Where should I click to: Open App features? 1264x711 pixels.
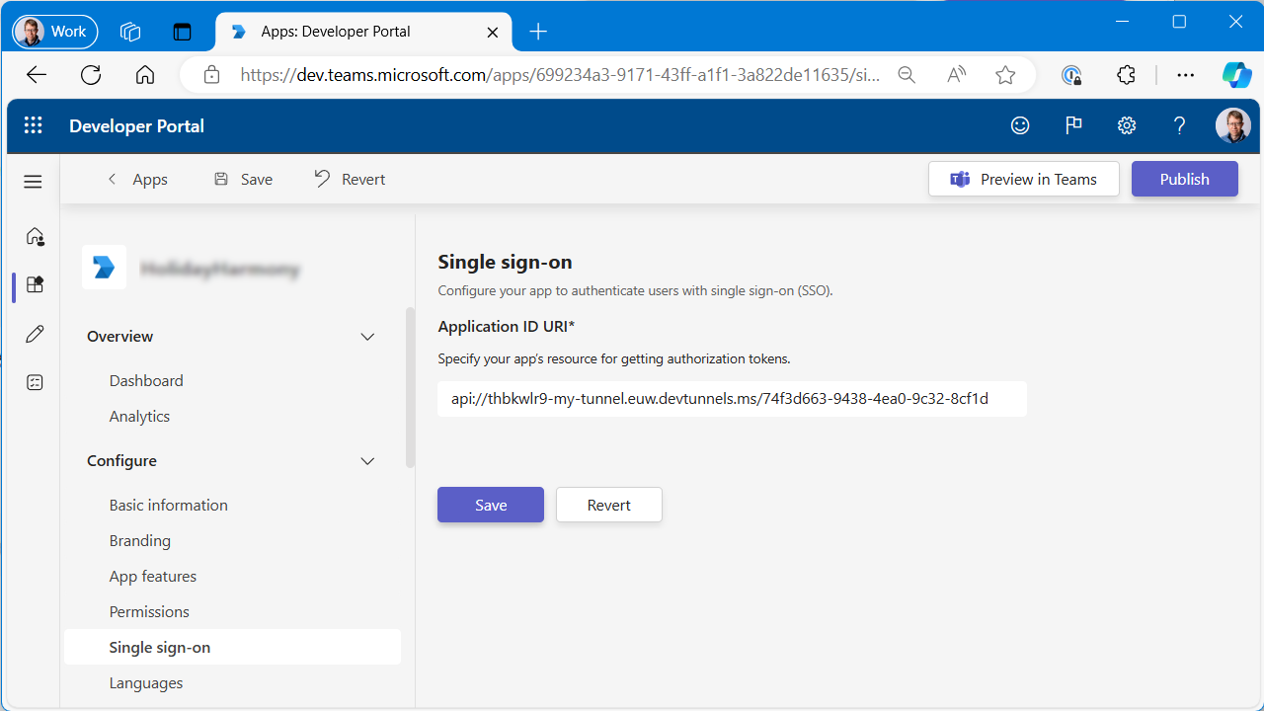pos(153,576)
